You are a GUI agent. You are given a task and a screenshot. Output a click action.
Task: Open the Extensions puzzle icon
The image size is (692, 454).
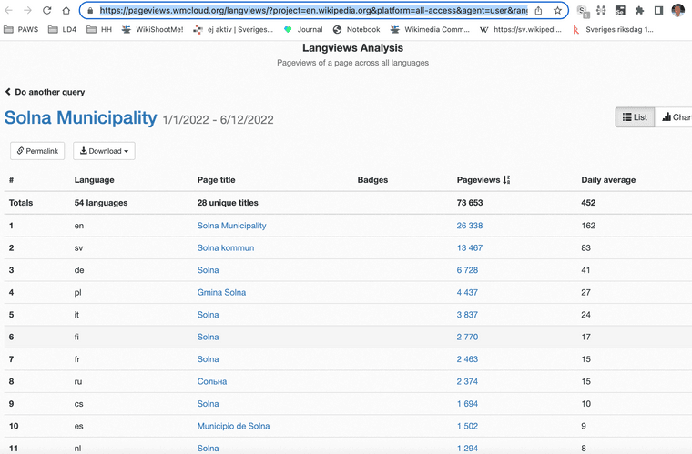(x=639, y=11)
